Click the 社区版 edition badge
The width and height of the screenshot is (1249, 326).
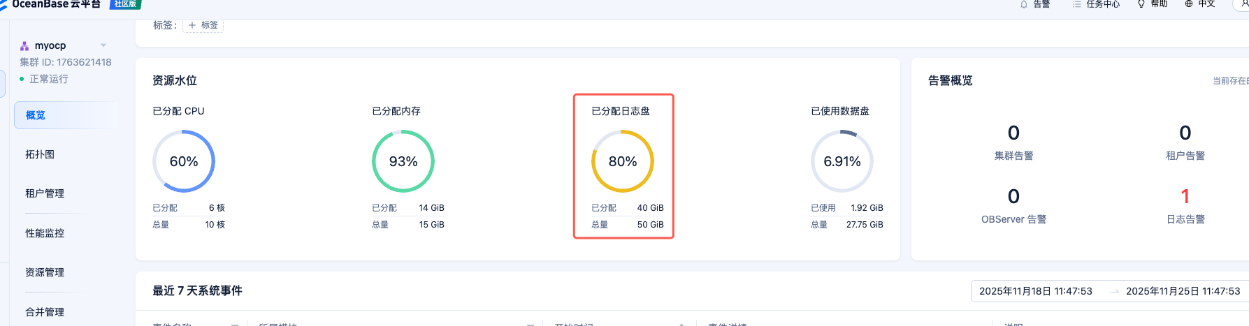click(x=125, y=4)
